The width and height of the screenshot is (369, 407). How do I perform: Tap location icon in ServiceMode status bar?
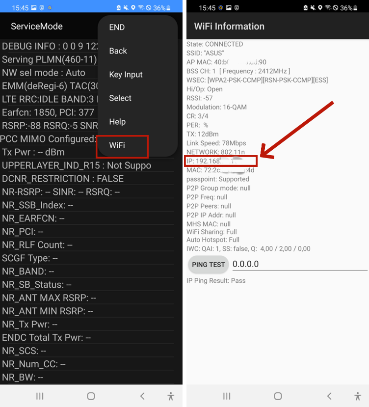133,8
